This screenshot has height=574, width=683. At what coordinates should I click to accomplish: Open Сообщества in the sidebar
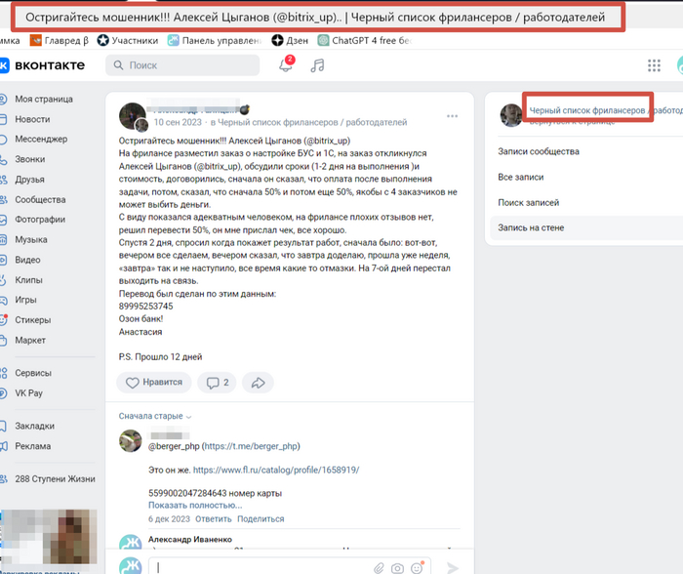pyautogui.click(x=40, y=199)
